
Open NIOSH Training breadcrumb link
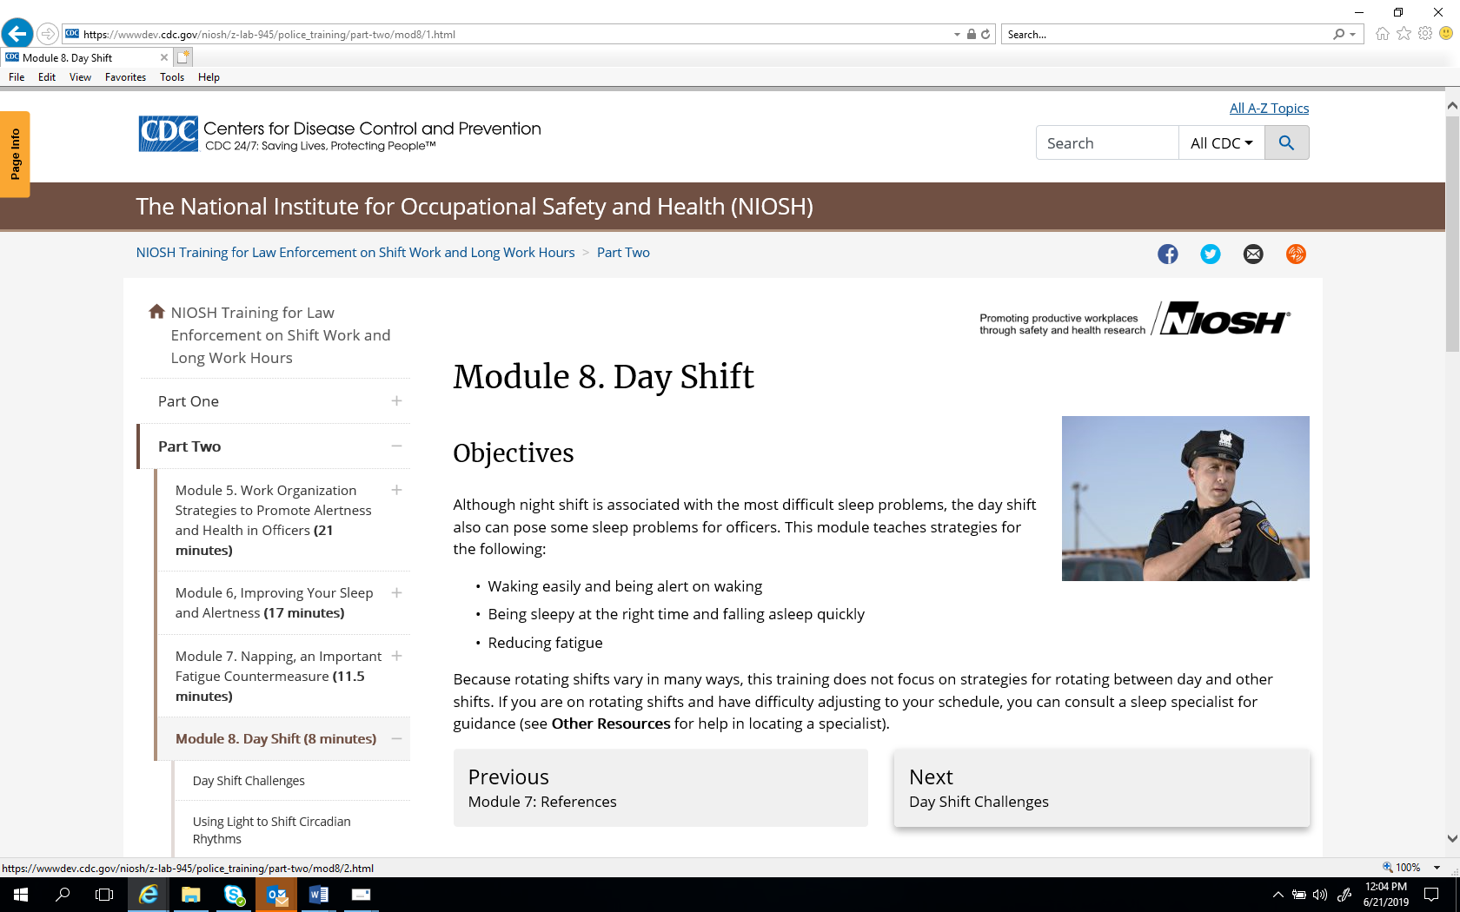pyautogui.click(x=355, y=253)
